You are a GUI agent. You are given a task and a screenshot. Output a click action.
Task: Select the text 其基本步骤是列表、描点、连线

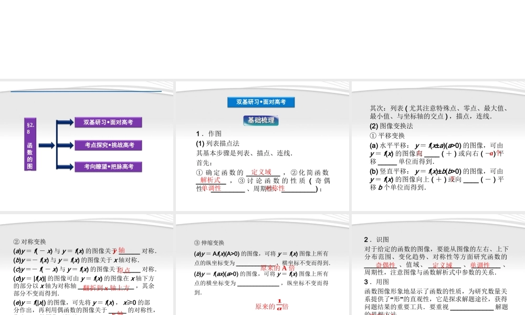[x=245, y=153]
